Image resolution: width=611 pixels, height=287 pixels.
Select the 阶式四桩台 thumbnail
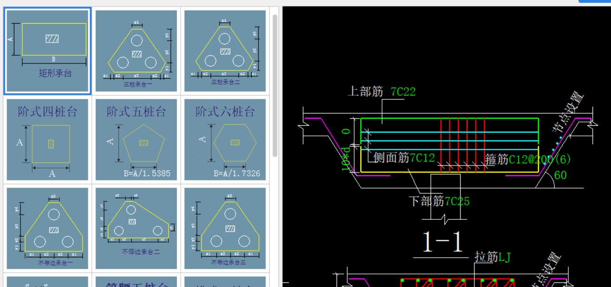click(47, 140)
